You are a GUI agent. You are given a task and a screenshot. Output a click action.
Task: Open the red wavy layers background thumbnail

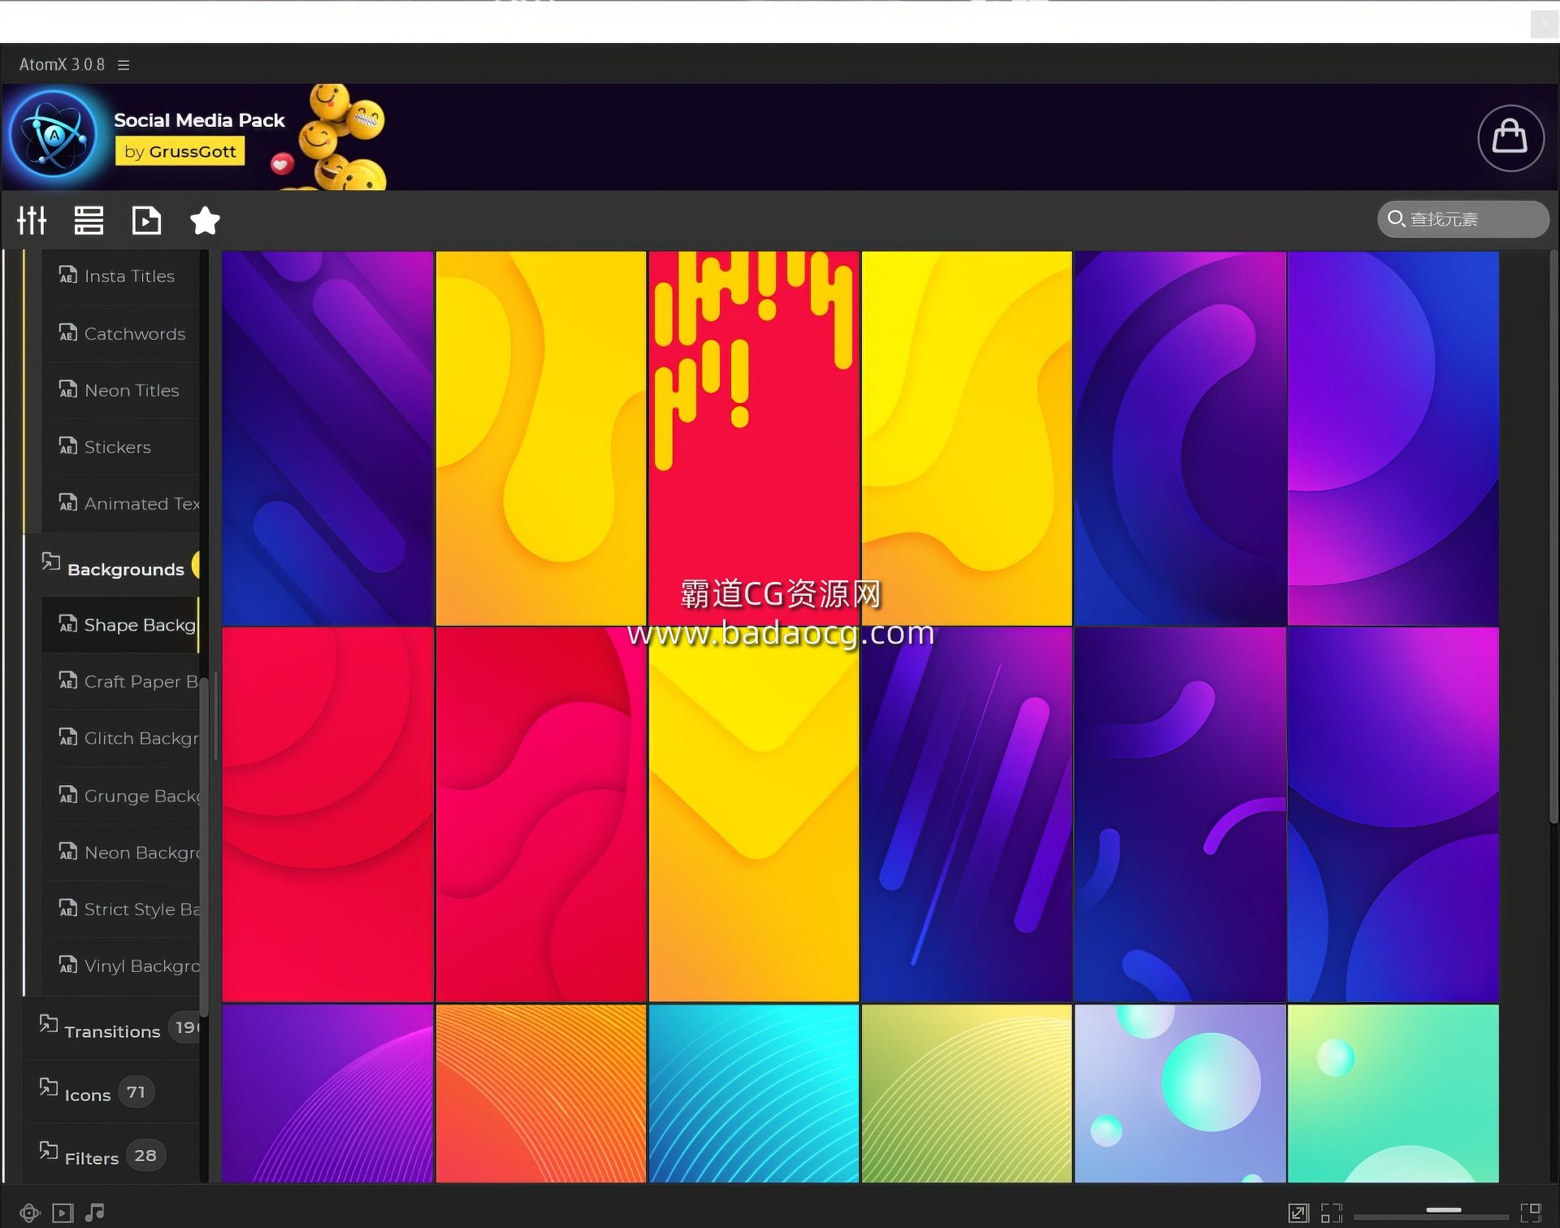click(541, 814)
